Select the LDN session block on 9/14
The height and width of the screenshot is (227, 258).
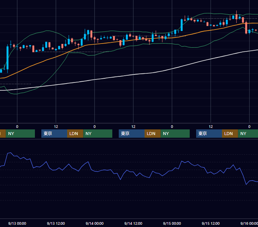[153, 134]
